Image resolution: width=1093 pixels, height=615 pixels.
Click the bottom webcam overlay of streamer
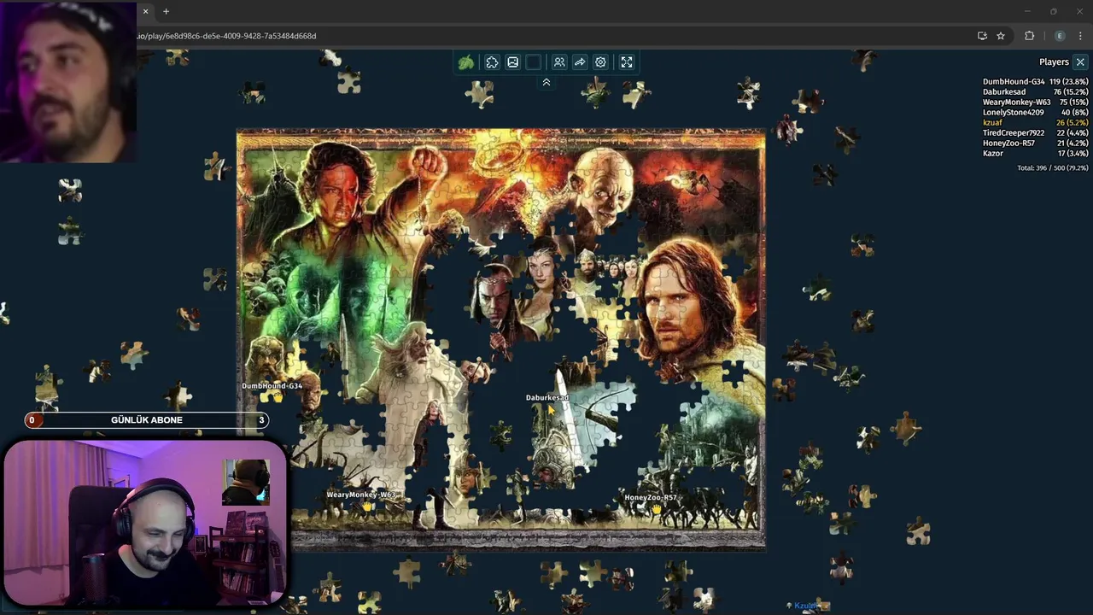pos(145,523)
